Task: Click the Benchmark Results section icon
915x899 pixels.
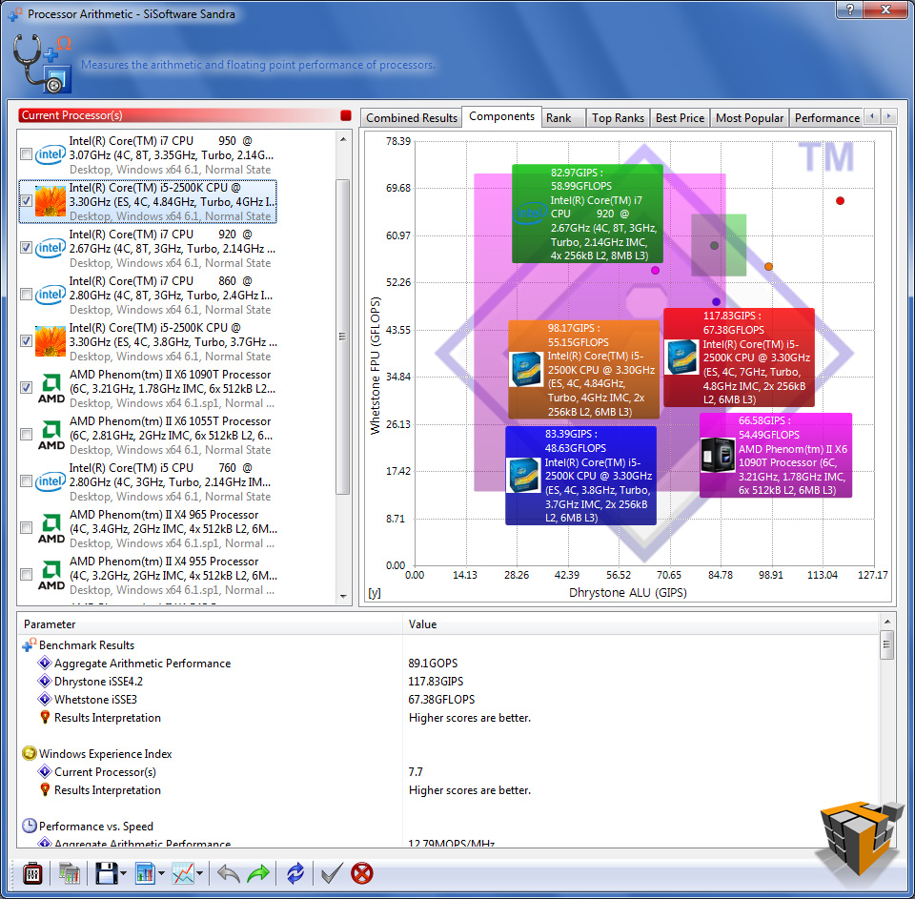Action: click(30, 645)
